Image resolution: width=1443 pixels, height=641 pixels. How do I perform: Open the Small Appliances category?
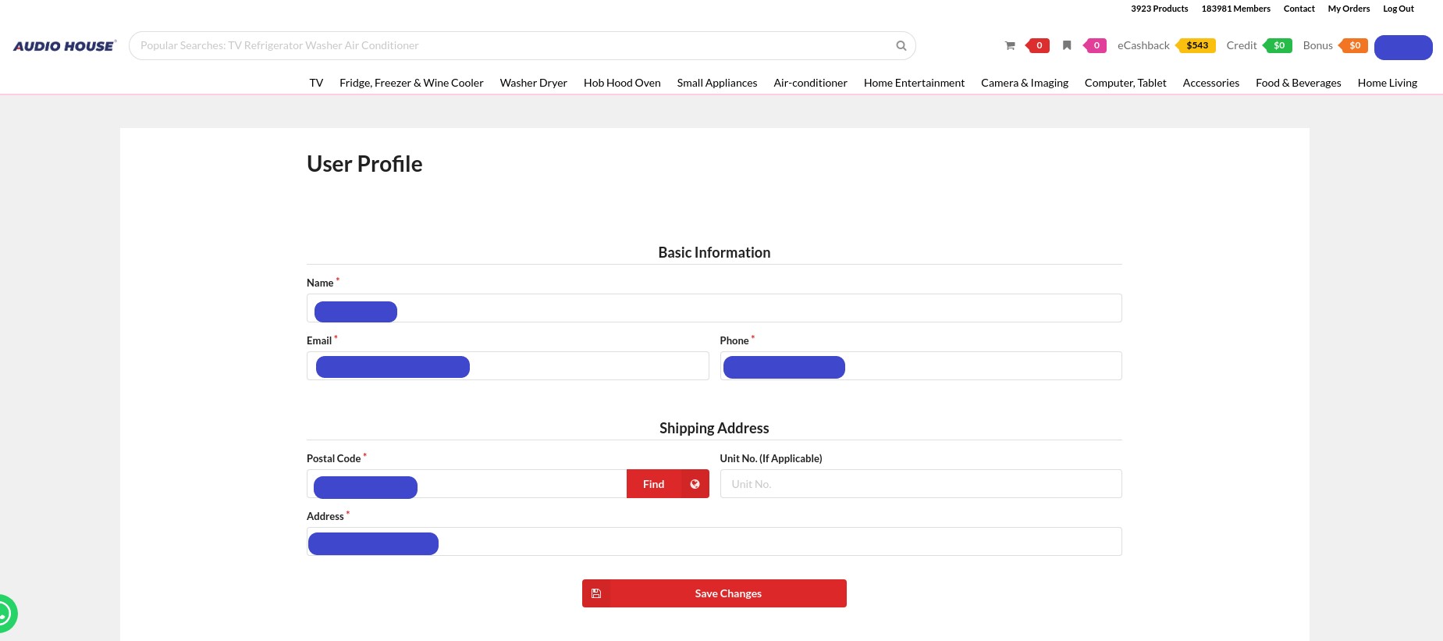(x=717, y=83)
